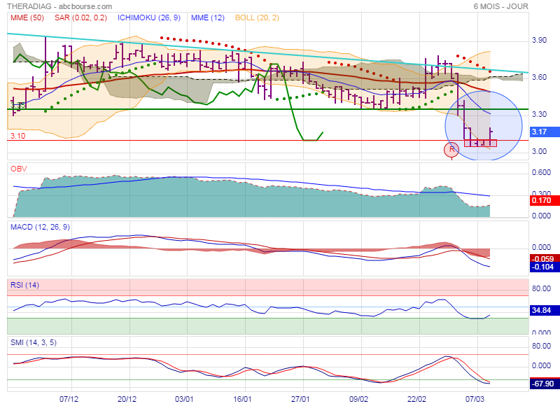Click the 07/12 date on the time axis
560x406 pixels.
click(x=69, y=399)
